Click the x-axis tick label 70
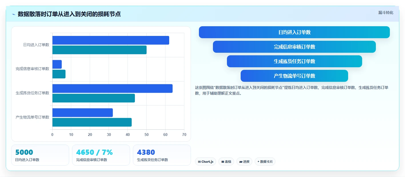Screen dimensions: 405x177 coord(184,135)
